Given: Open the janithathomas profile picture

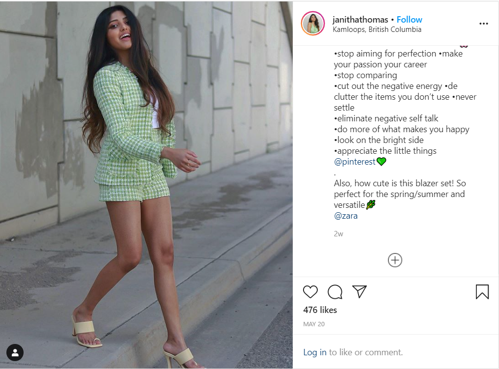Looking at the screenshot, I should pos(313,24).
